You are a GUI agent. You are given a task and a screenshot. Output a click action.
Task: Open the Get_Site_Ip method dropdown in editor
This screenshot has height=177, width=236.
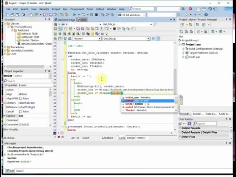[x=148, y=38]
